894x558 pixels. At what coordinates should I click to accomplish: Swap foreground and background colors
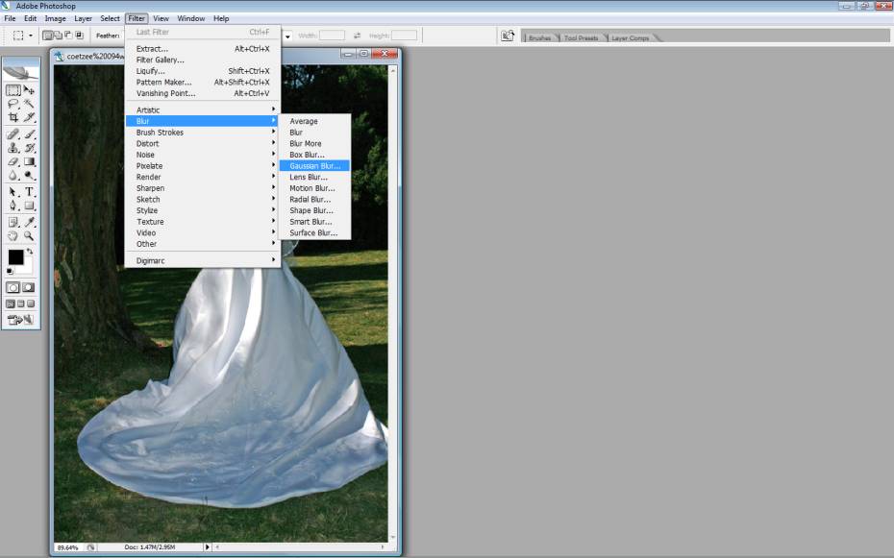point(30,251)
